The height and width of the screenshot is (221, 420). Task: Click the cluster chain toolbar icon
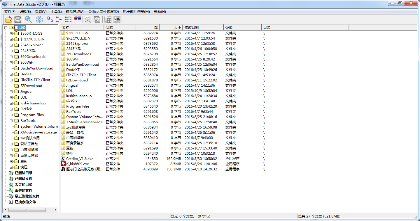58,19
